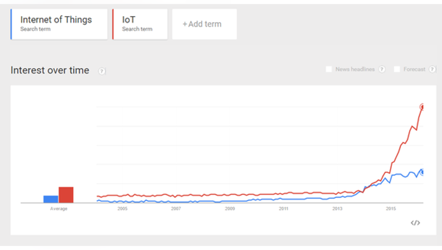Screen dimensions: 442x250
Task: Click the blue Average bar
Action: 51,199
